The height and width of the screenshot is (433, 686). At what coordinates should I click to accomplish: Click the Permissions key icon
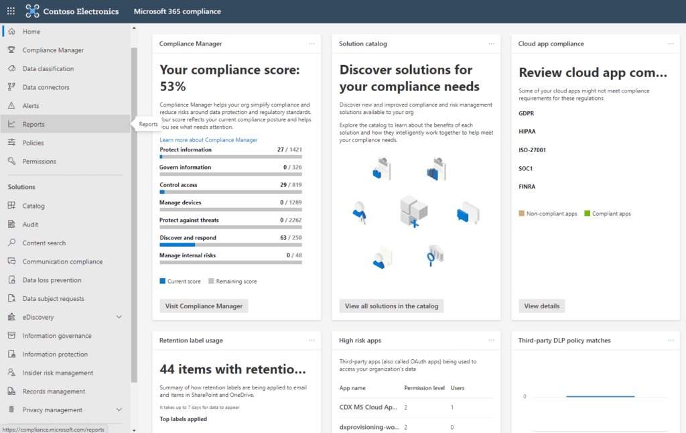[12, 161]
